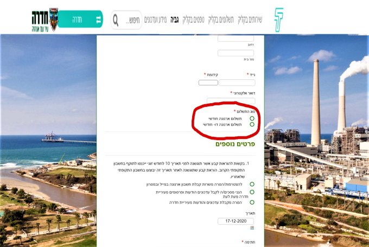This screenshot has width=369, height=247.
Task: Click the Hadera city emblem logo
Action: (53, 20)
